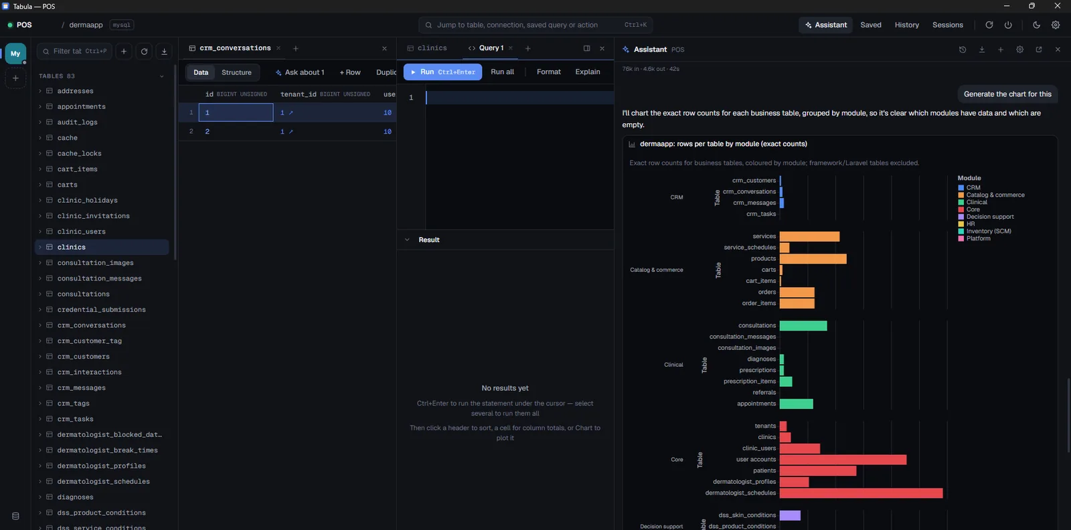Click the sidebar export download icon
The image size is (1071, 530).
(164, 51)
